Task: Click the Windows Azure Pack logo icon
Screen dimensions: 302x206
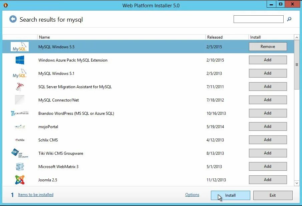Action: 20,60
